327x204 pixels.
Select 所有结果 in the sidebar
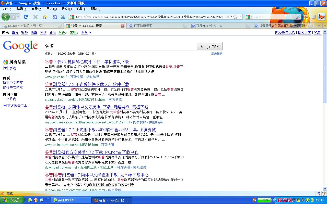(x=17, y=62)
